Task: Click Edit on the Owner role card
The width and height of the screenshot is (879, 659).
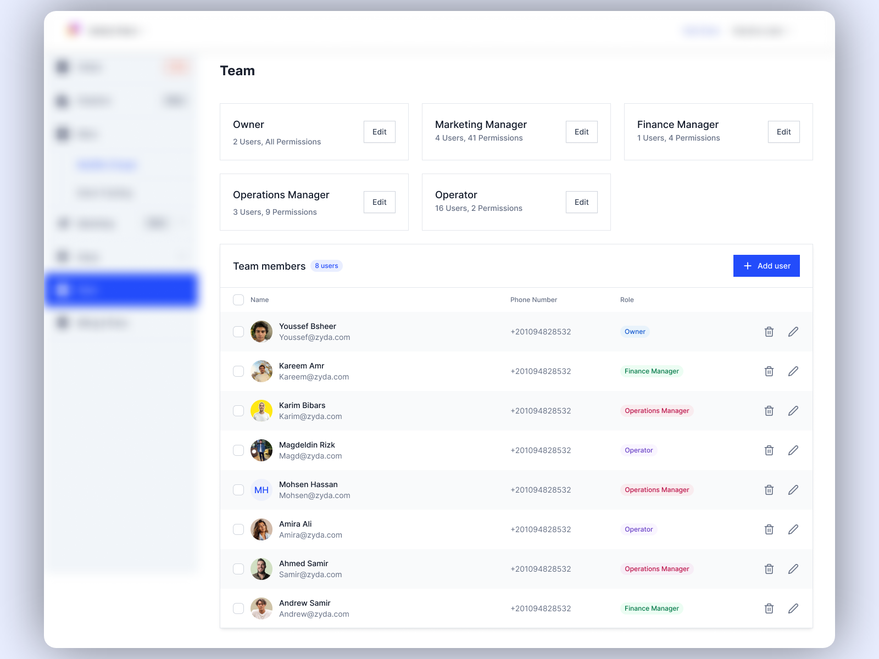Action: click(x=379, y=132)
